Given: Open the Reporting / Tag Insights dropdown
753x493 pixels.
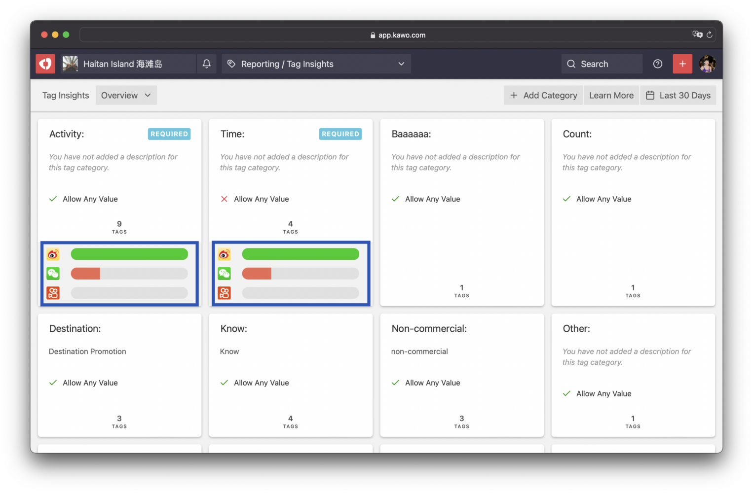Looking at the screenshot, I should [316, 64].
